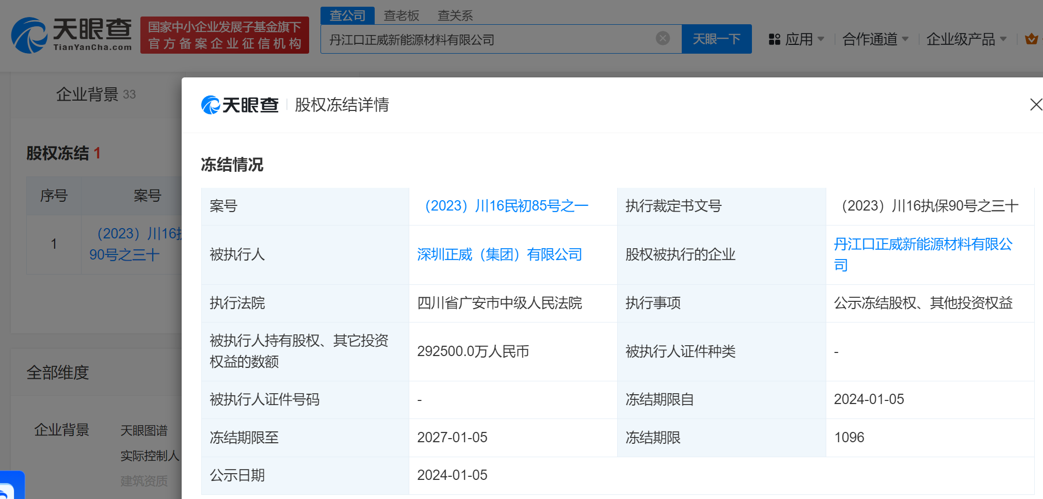Viewport: 1043px width, 499px height.
Task: Open the blue floating widget at bottom-left
Action: (12, 486)
